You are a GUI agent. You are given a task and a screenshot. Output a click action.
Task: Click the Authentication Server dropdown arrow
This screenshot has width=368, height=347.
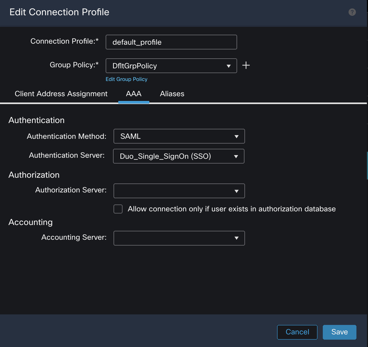tap(236, 156)
